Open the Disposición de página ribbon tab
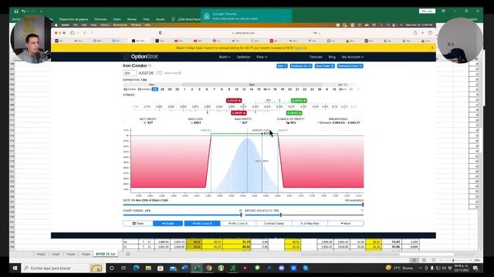 [x=73, y=19]
